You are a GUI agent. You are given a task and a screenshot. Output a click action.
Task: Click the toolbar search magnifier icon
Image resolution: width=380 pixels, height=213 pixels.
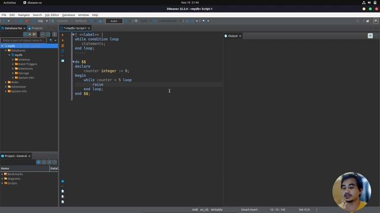pyautogui.click(x=357, y=21)
